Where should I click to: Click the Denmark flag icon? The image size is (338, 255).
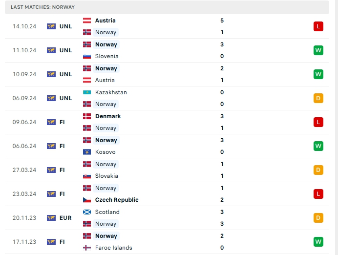(87, 116)
